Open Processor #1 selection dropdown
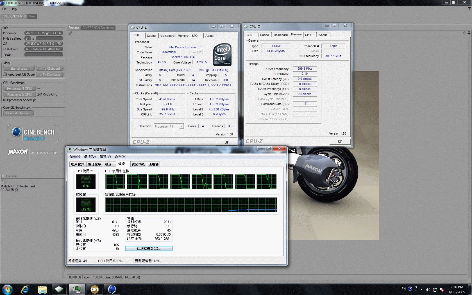This screenshot has height=295, width=472. (x=169, y=126)
